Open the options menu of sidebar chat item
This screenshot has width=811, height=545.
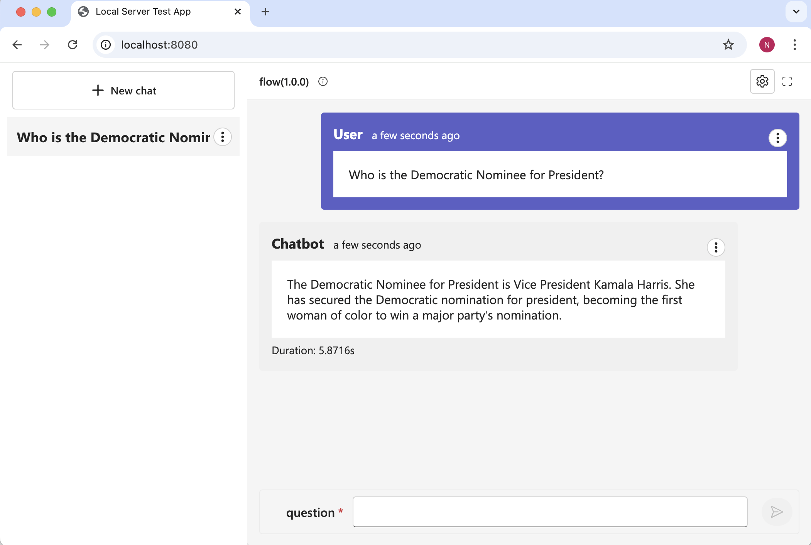click(x=223, y=137)
